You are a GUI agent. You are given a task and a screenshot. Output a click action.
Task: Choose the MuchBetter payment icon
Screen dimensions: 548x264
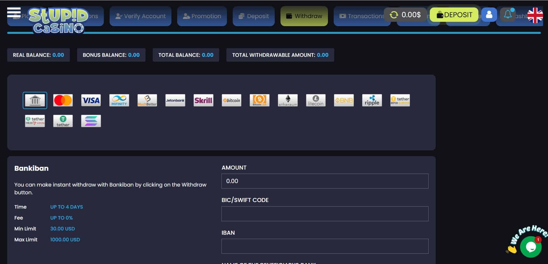147,100
